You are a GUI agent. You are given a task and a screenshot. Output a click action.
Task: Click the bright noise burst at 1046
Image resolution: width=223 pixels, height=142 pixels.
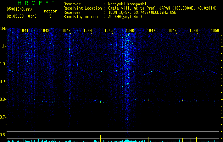click(128, 80)
